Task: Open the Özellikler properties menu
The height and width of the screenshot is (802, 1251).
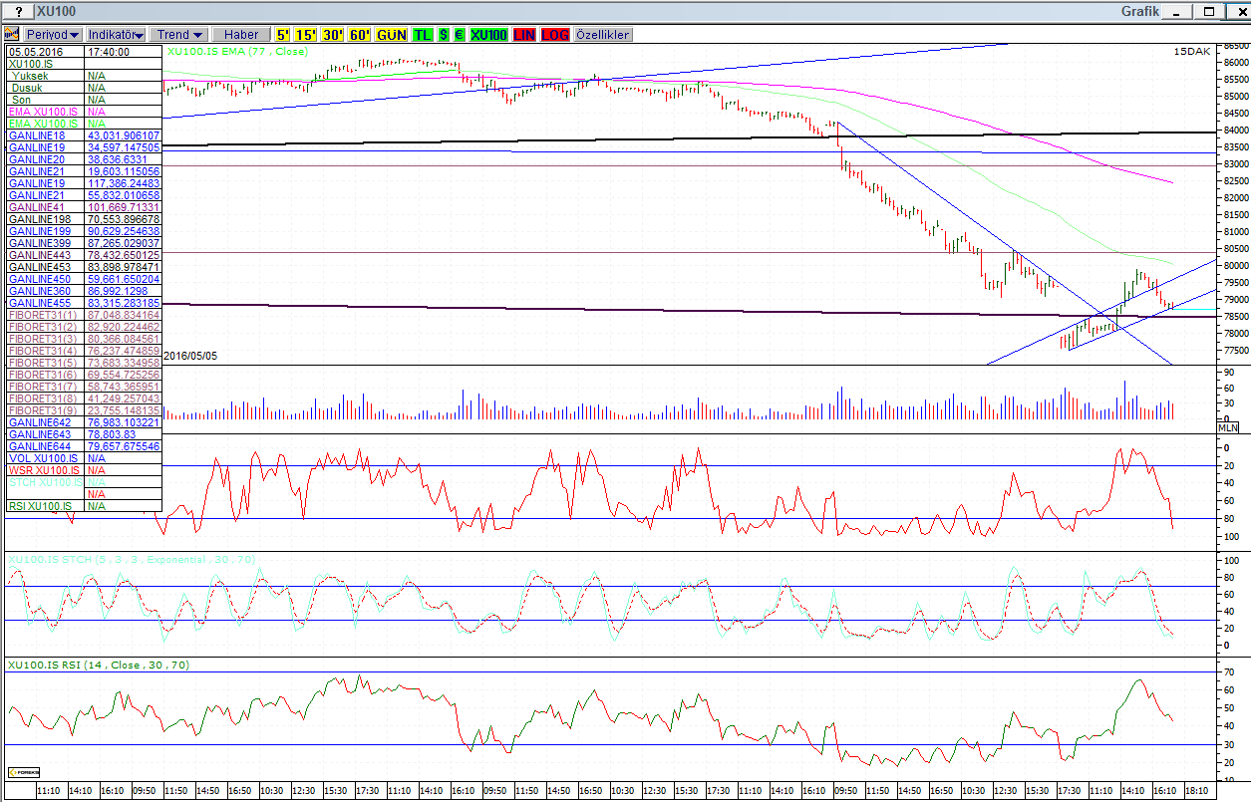Action: [x=602, y=34]
